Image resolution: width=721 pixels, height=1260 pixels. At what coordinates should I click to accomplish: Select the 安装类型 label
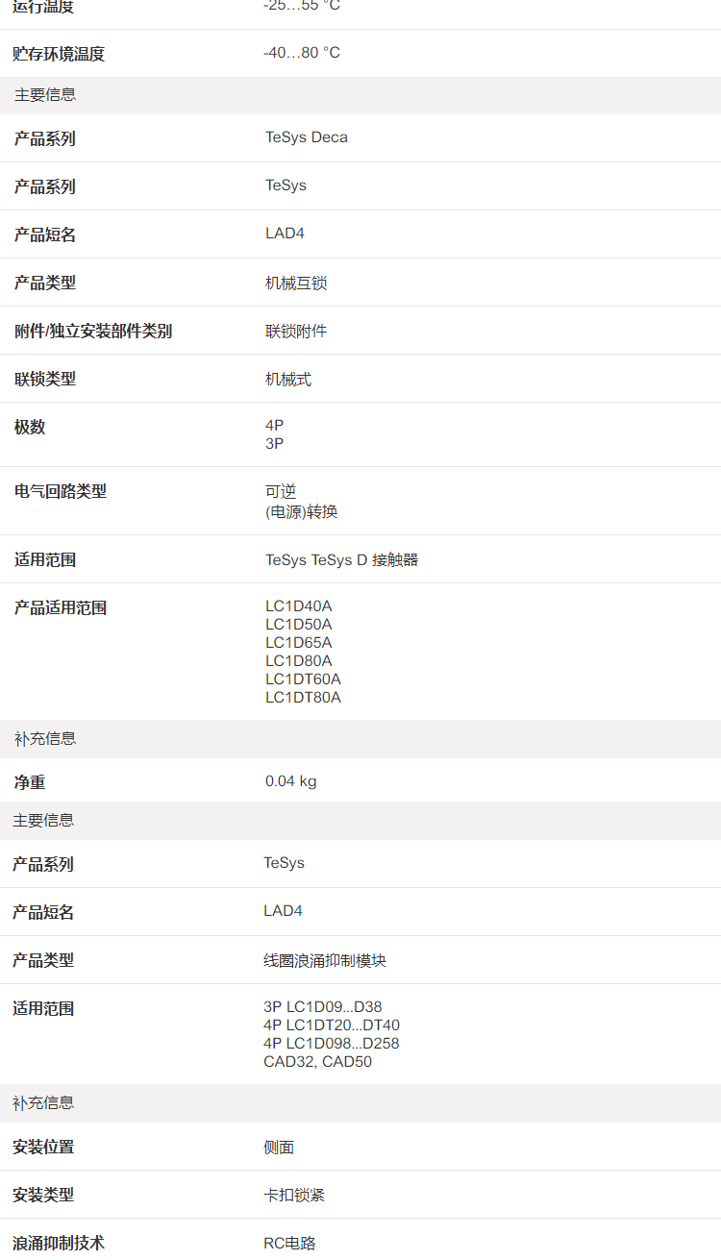43,1195
